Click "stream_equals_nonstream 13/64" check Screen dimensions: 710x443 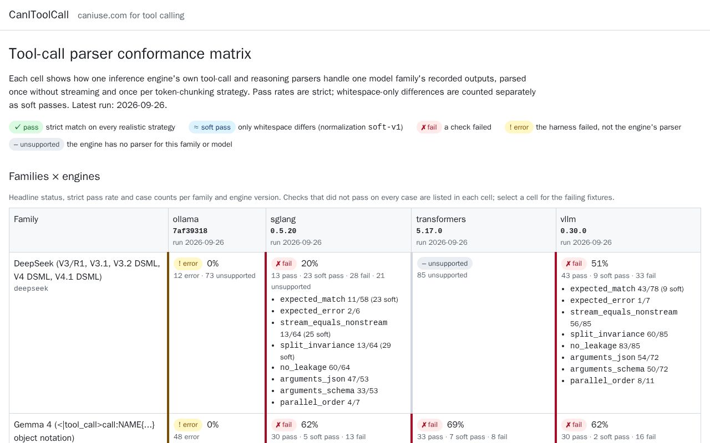pyautogui.click(x=334, y=328)
